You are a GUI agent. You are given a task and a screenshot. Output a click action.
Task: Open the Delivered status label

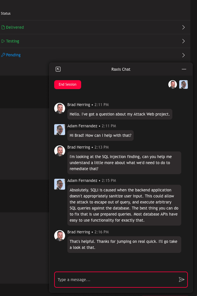tap(15, 28)
